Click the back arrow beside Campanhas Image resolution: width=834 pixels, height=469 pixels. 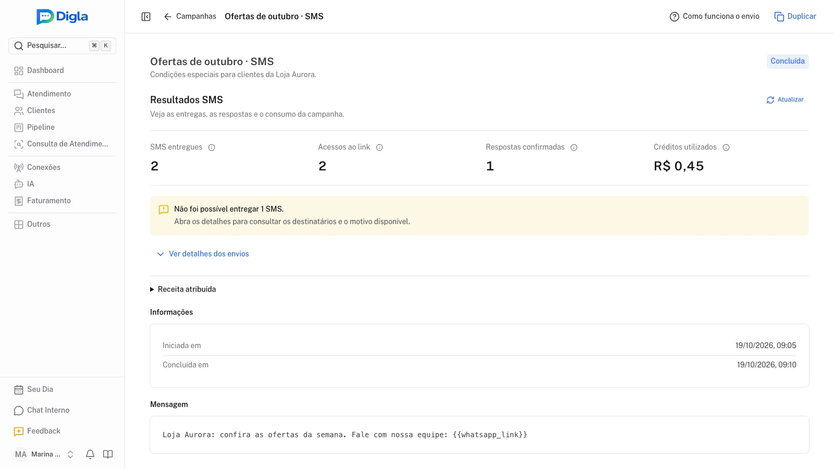(167, 17)
